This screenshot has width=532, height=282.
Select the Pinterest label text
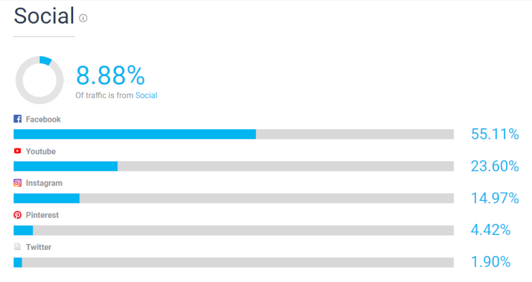click(42, 215)
